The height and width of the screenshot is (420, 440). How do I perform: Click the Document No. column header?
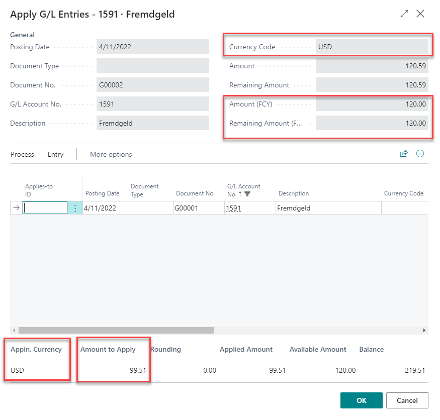pyautogui.click(x=195, y=193)
